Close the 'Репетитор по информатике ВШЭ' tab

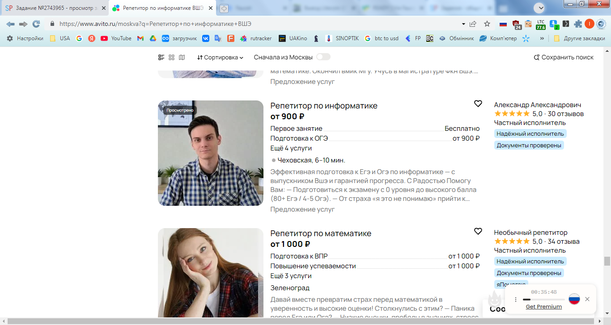pyautogui.click(x=211, y=8)
